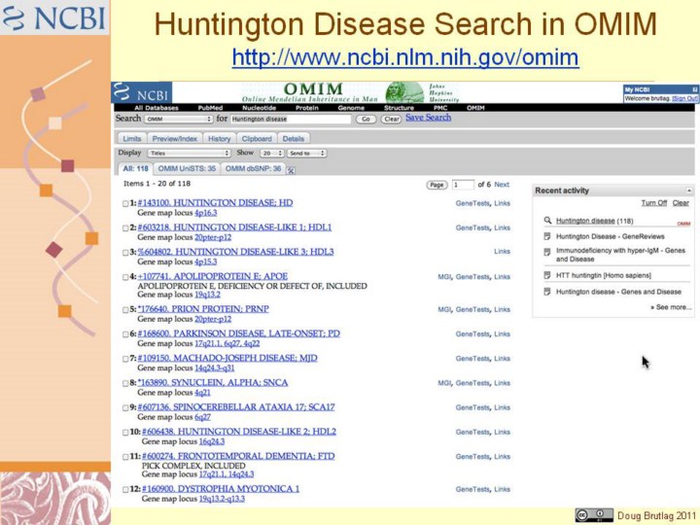
Task: Click the page number input field
Action: click(463, 184)
